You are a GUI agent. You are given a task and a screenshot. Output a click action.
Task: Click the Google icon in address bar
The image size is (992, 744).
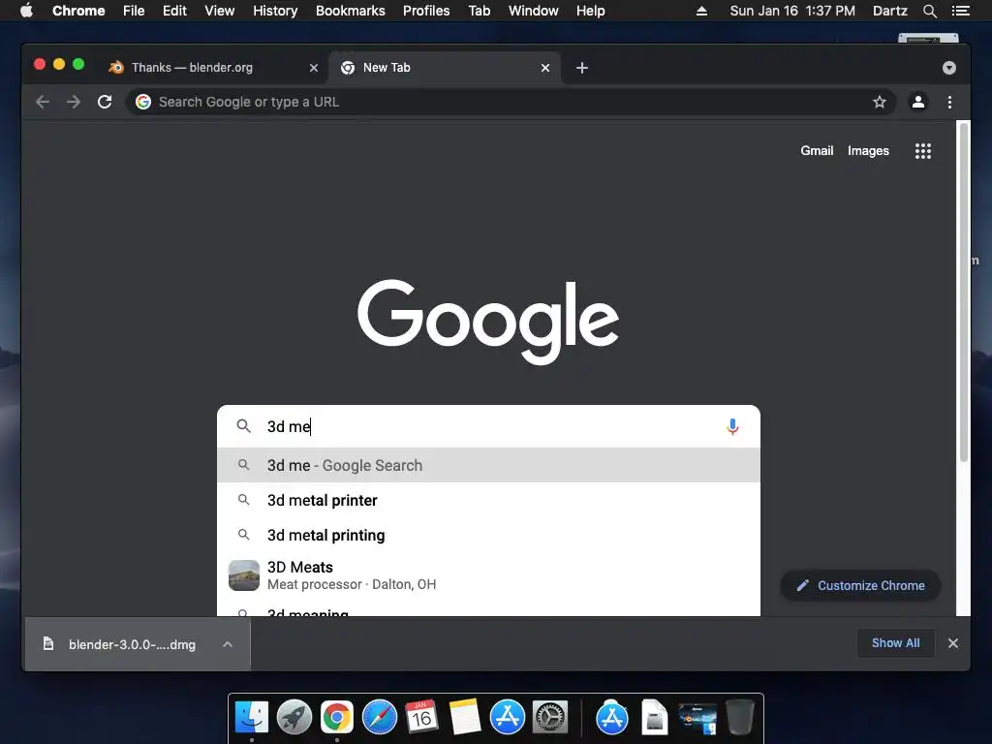[143, 102]
